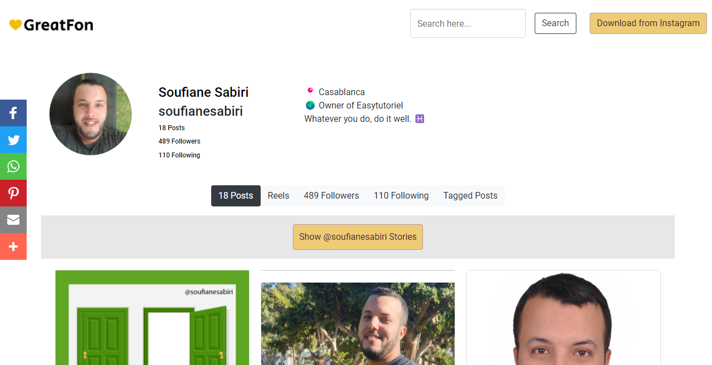Open the round profile picture
Image resolution: width=712 pixels, height=365 pixels.
[x=91, y=114]
